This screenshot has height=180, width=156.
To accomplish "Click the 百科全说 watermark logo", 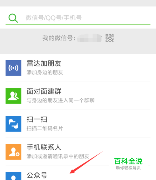I will click(128, 163).
